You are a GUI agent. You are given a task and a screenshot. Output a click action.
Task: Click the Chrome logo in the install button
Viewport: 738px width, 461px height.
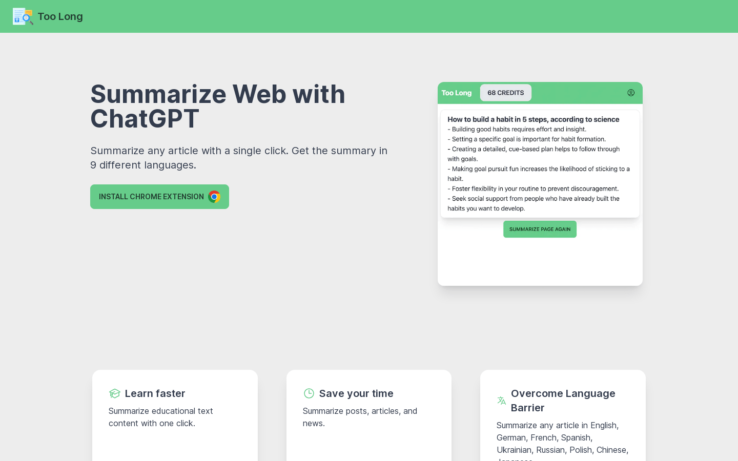click(214, 197)
